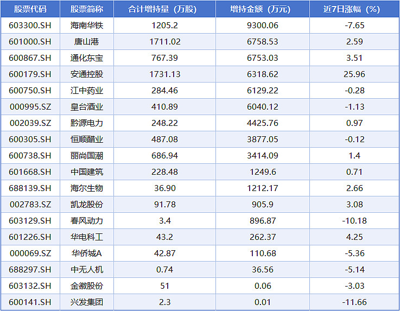Select the stock name 通化东宝
This screenshot has height=311, width=400.
87,58
